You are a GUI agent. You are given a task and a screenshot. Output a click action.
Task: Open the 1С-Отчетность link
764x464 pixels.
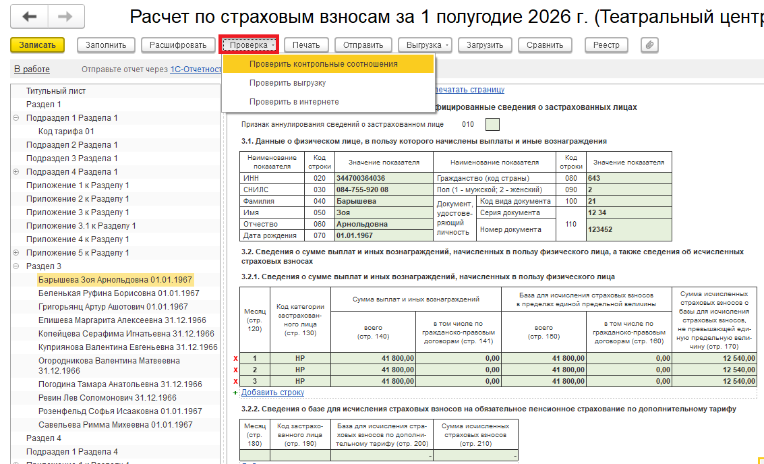196,69
